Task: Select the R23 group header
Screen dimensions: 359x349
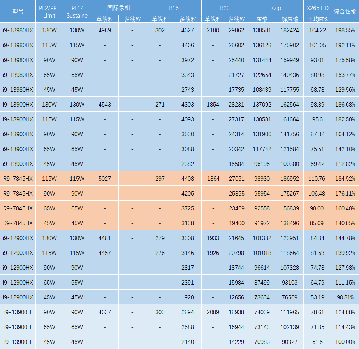Action: [x=225, y=8]
